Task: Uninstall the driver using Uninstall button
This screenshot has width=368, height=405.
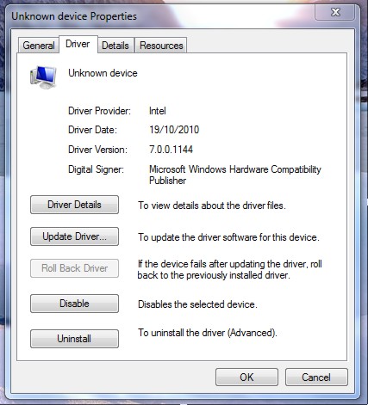Action: (x=74, y=339)
